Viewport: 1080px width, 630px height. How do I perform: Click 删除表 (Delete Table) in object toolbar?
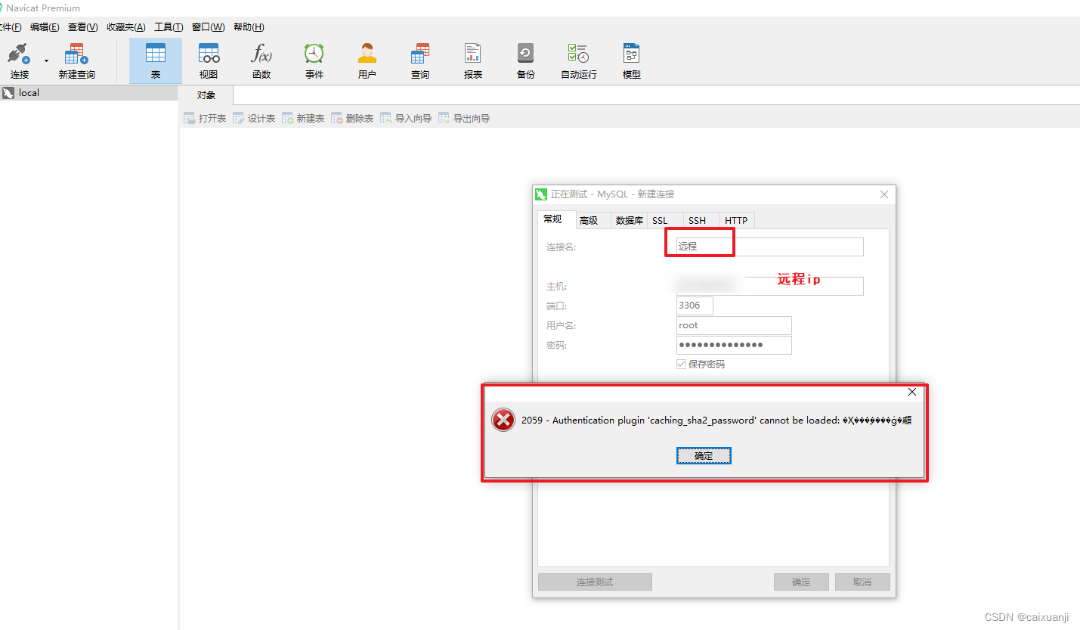click(352, 119)
